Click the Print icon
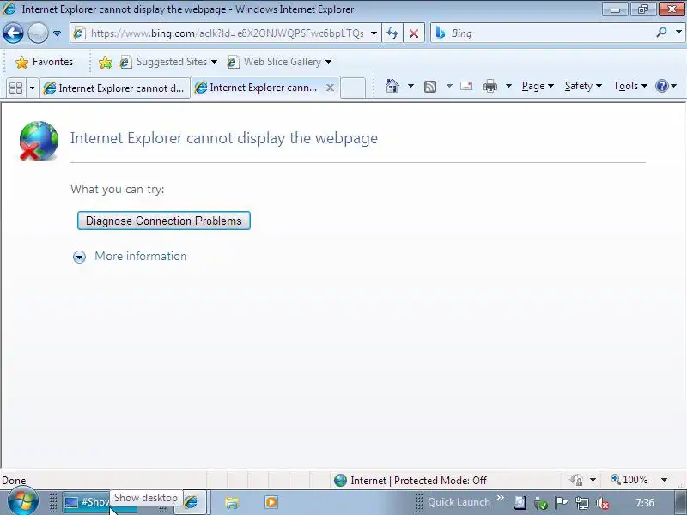 [489, 87]
